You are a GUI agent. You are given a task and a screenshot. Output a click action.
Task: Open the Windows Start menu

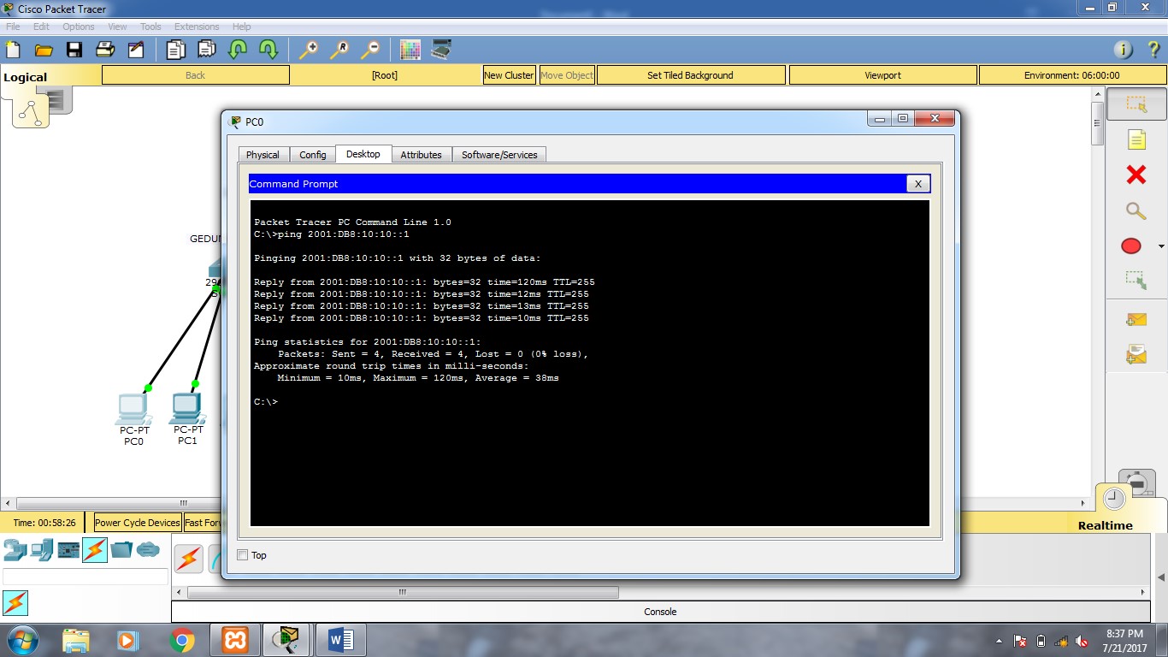(x=21, y=640)
